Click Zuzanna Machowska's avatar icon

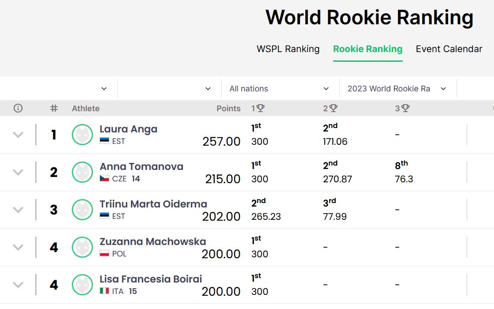point(82,248)
